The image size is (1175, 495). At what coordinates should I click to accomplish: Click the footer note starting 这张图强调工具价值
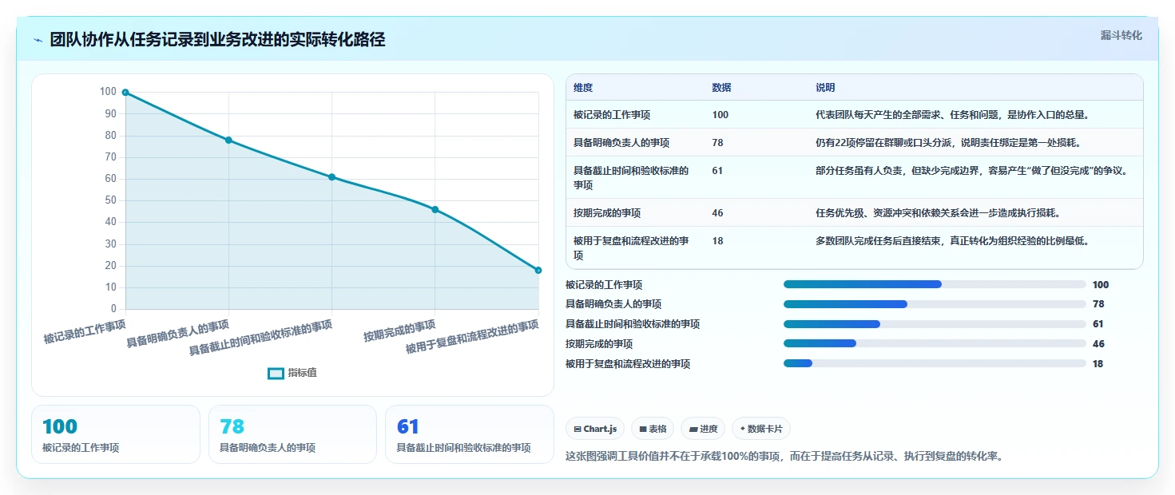pos(784,457)
